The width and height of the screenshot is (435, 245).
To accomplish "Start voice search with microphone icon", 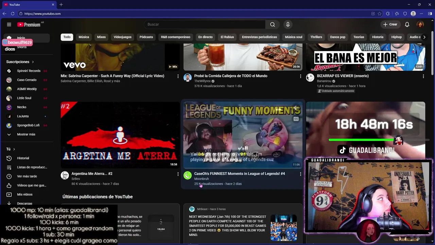I will pos(288,24).
